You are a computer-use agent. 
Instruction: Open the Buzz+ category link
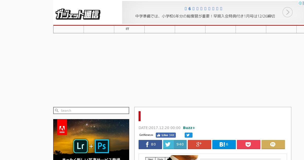tap(189, 128)
